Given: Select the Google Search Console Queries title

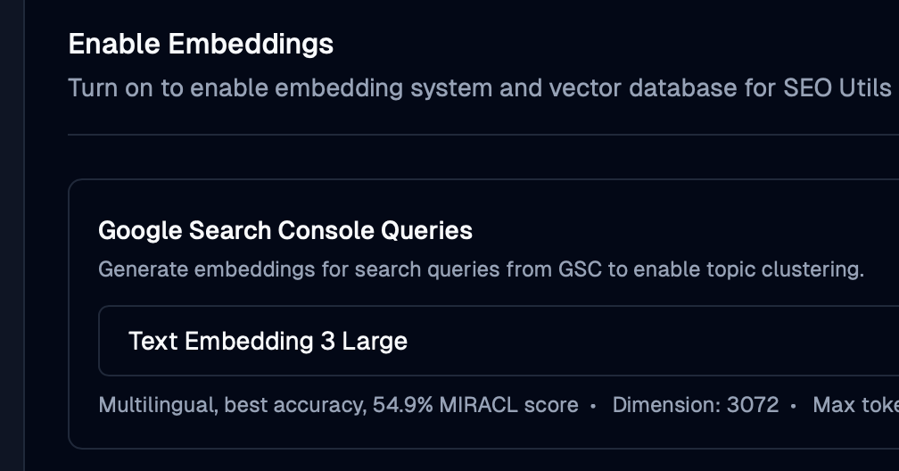Looking at the screenshot, I should [285, 230].
